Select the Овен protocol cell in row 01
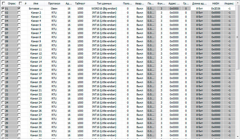Viewport: 240px width, 139px height. pos(54,9)
